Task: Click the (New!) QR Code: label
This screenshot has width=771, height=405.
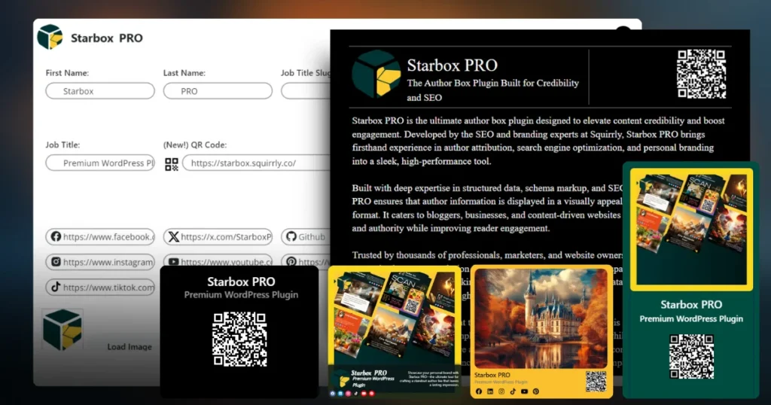Action: tap(195, 145)
